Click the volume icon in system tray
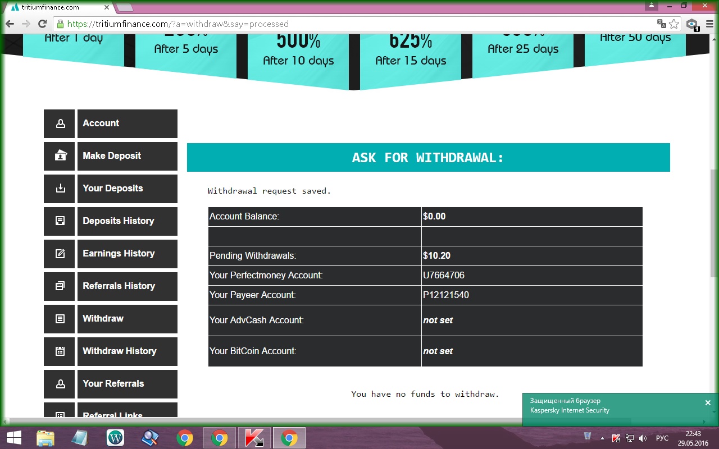This screenshot has width=719, height=449. point(643,438)
